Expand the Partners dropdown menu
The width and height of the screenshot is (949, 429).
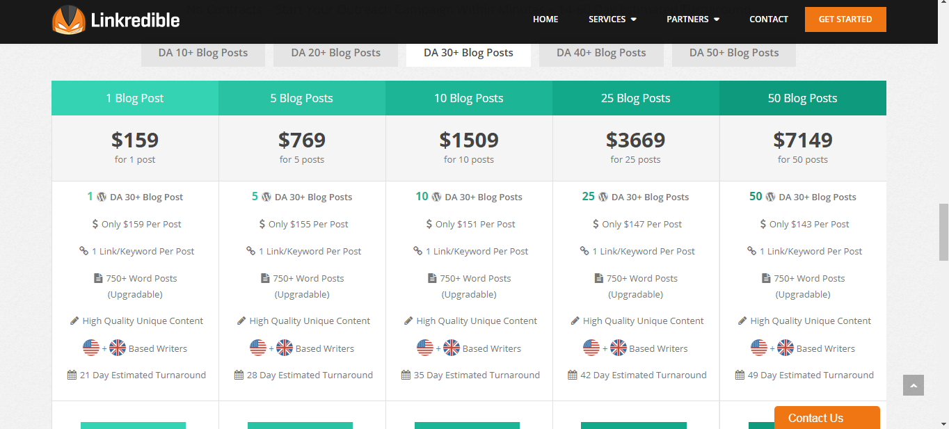693,19
